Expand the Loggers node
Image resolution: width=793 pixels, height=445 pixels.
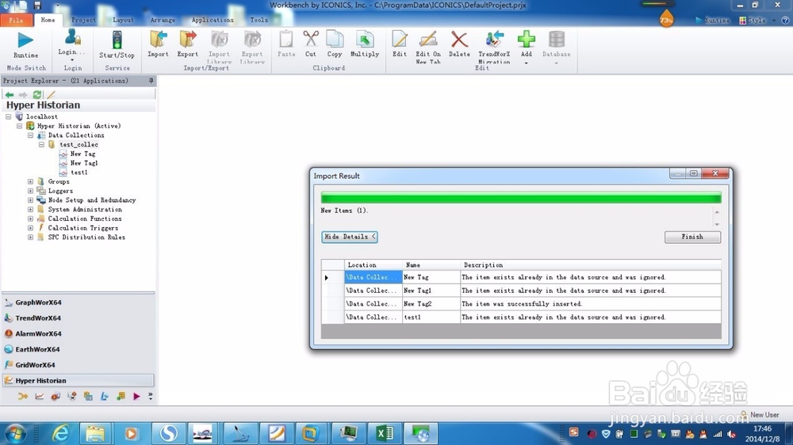[x=30, y=191]
